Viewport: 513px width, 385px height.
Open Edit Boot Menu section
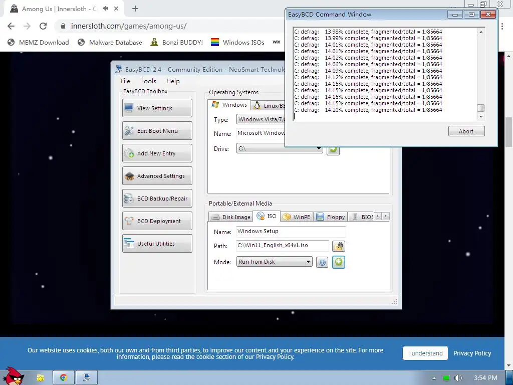point(157,131)
